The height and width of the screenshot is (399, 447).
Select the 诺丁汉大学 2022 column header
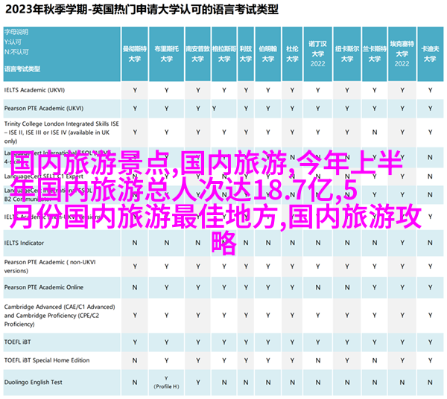(317, 54)
